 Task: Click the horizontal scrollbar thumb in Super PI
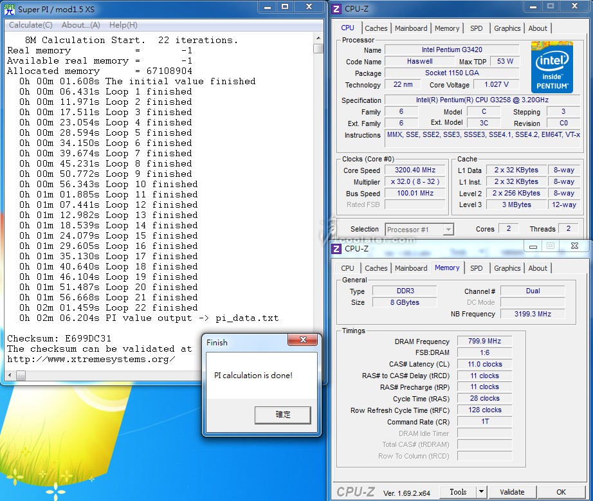[21, 376]
